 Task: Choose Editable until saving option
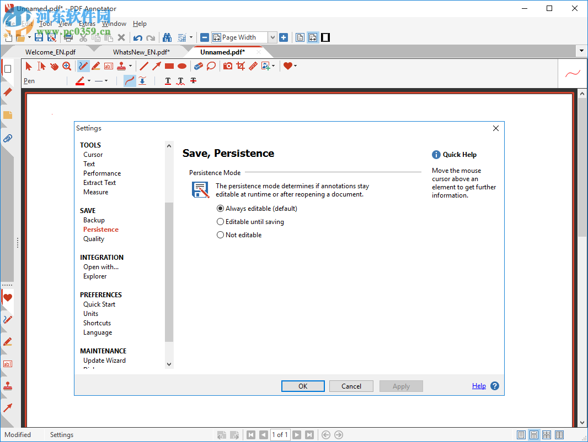(x=220, y=221)
